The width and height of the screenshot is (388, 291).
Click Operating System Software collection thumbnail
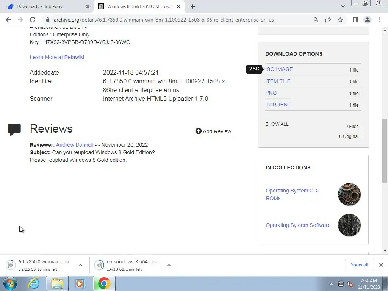pos(349,225)
